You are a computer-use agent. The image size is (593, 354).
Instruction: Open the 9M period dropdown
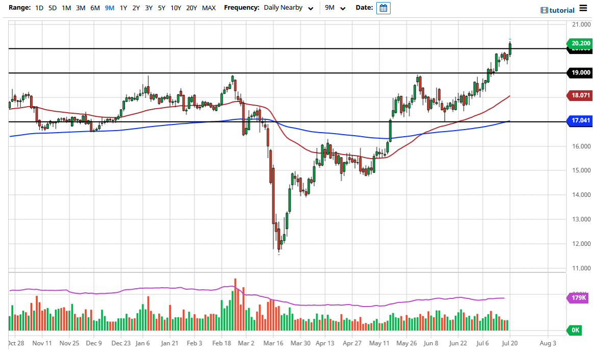point(335,8)
